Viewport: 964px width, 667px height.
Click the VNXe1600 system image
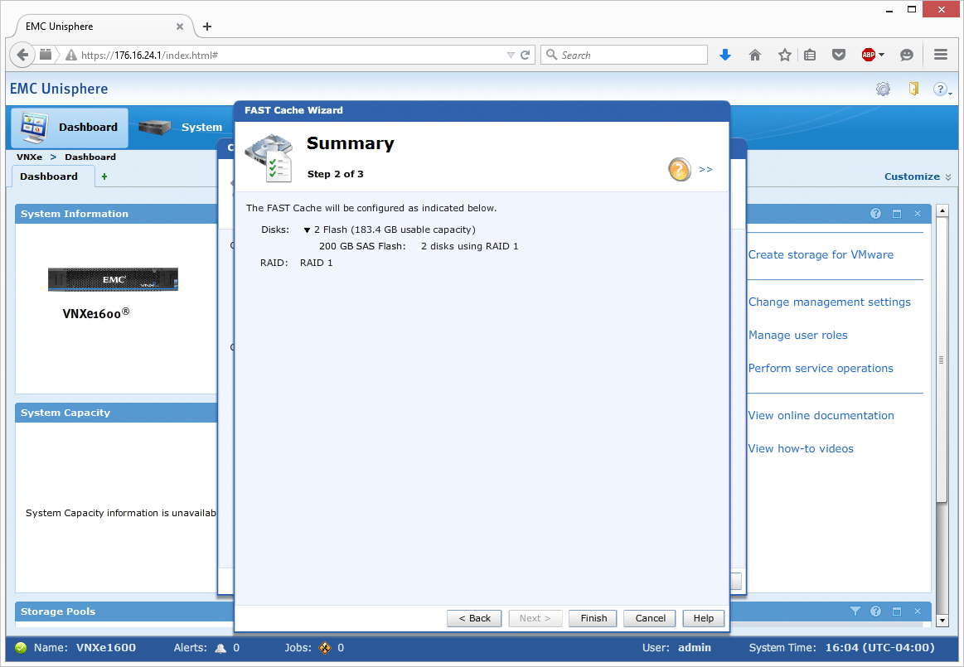(113, 279)
